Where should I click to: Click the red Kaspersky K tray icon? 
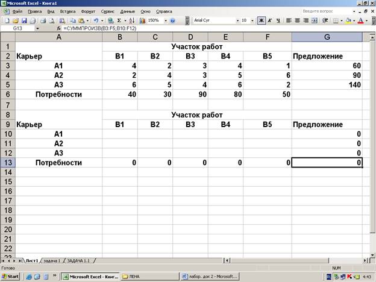[349, 277]
